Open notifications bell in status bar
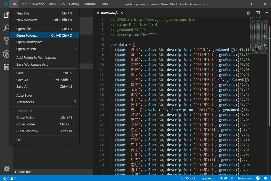 265,178
